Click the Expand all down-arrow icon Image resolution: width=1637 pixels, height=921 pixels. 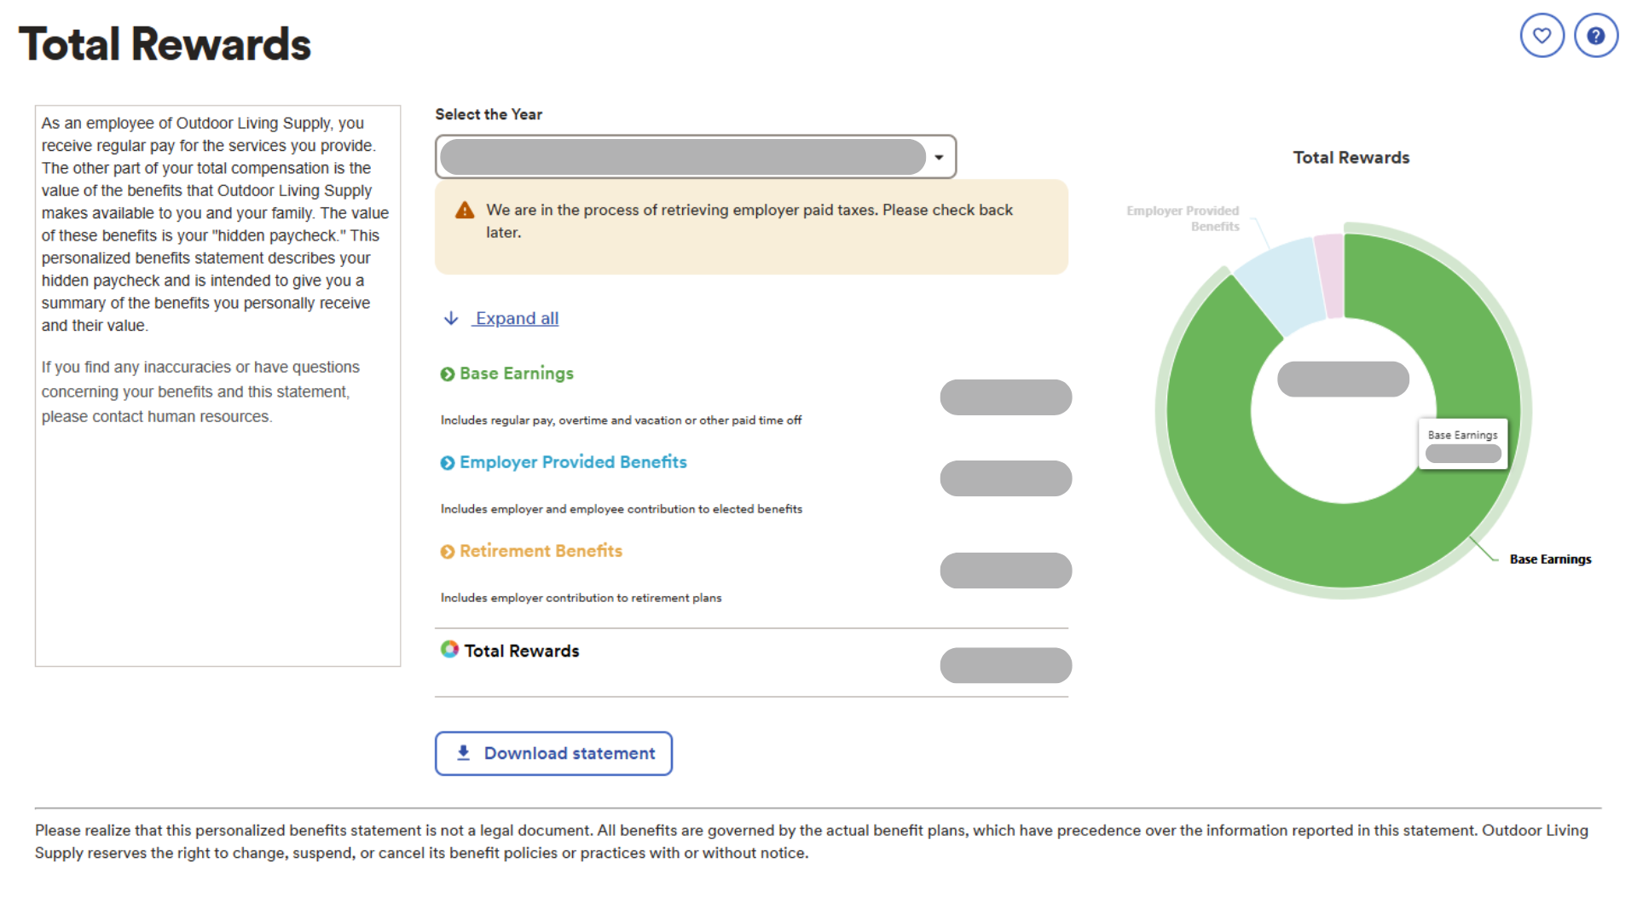(x=451, y=318)
